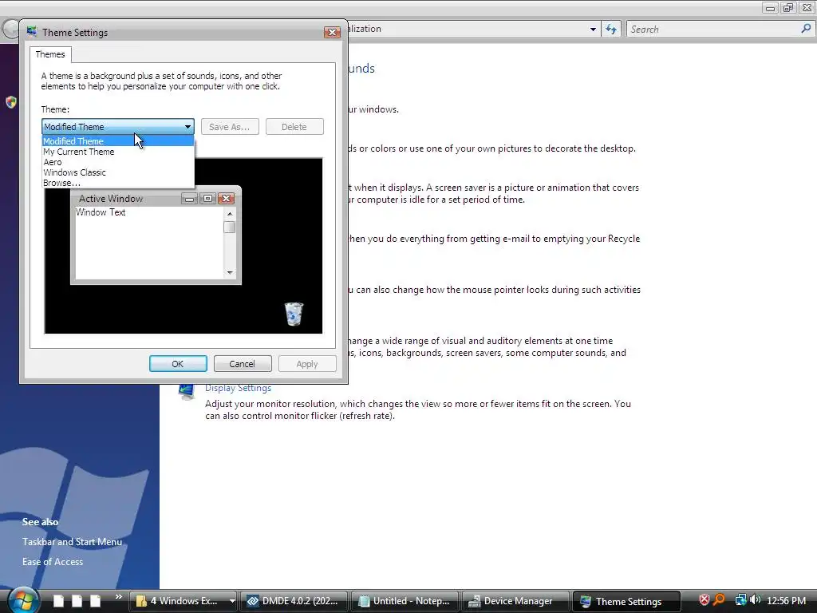Click preview Active Window maximize icon
Viewport: 817px width, 613px height.
point(207,199)
